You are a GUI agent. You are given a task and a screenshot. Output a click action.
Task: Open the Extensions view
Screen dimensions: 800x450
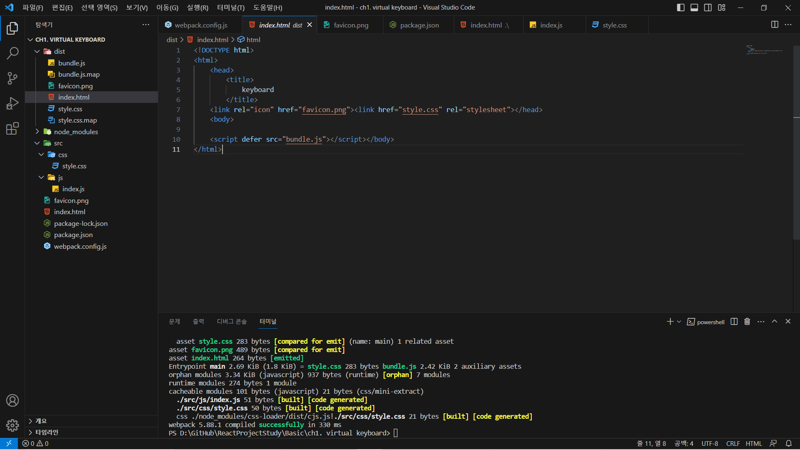[x=12, y=128]
